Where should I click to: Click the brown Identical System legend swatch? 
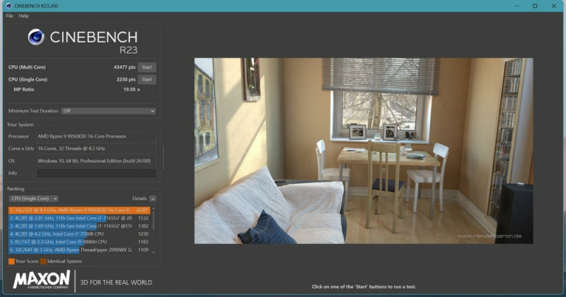tap(44, 262)
